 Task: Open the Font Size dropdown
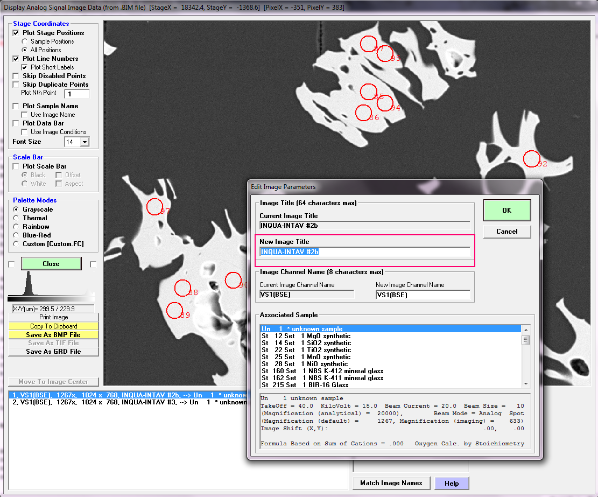[x=85, y=142]
